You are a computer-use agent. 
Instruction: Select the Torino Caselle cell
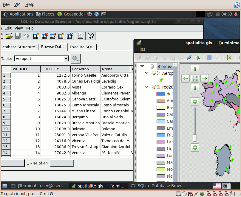86,75
